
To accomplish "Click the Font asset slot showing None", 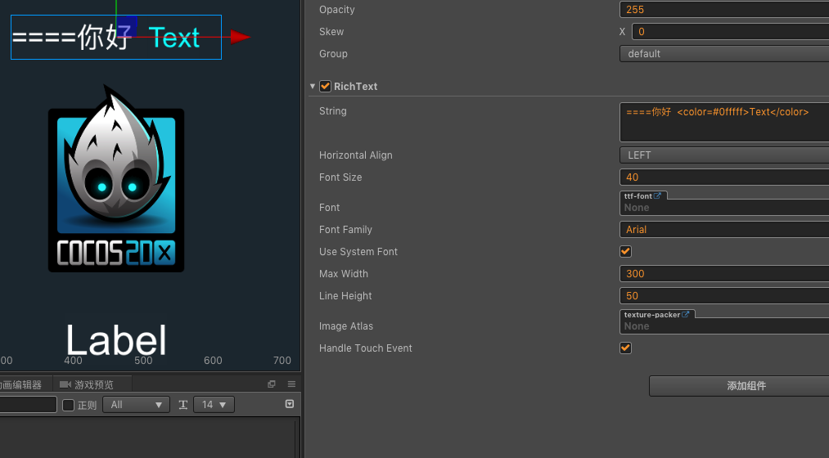I will [x=724, y=208].
